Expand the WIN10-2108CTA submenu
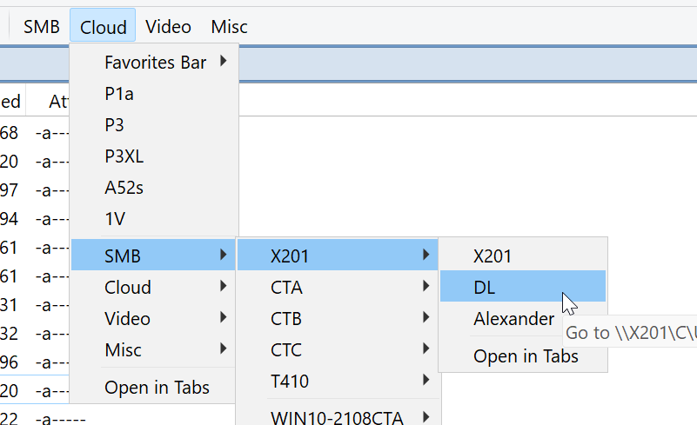This screenshot has width=697, height=425. click(x=337, y=417)
